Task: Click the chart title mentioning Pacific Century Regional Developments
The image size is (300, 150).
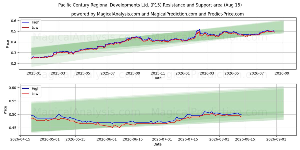Action: tap(150, 5)
